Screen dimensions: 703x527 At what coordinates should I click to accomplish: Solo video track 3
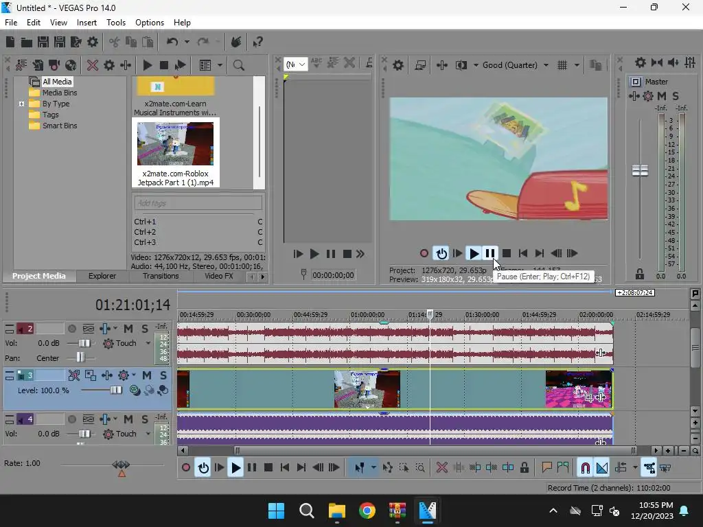tap(163, 375)
